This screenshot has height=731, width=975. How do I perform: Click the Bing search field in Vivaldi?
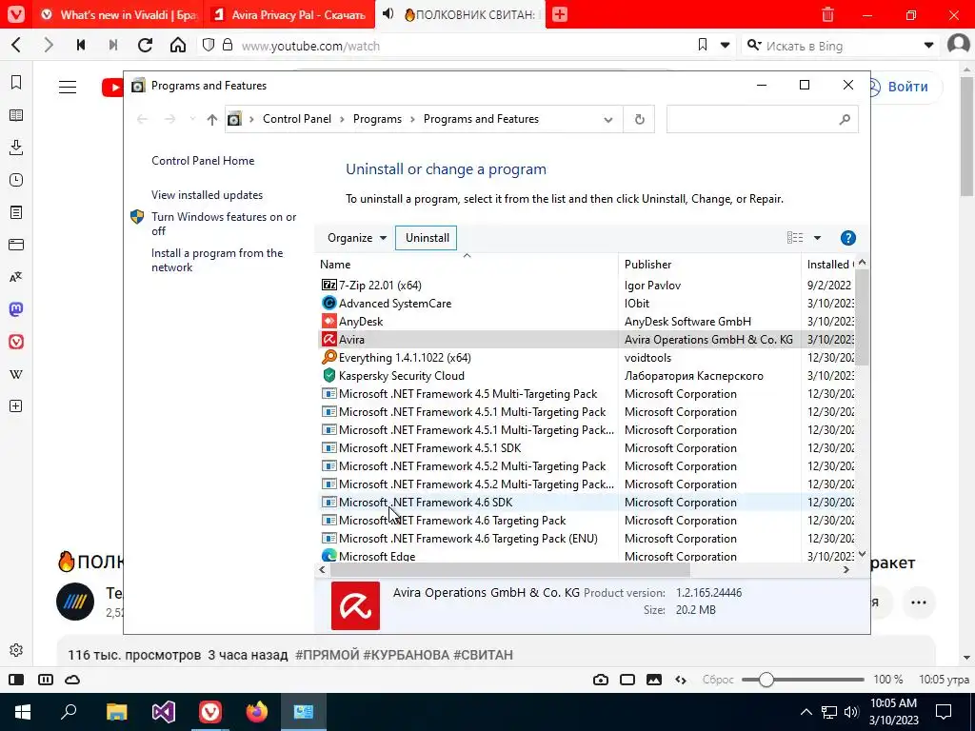840,46
